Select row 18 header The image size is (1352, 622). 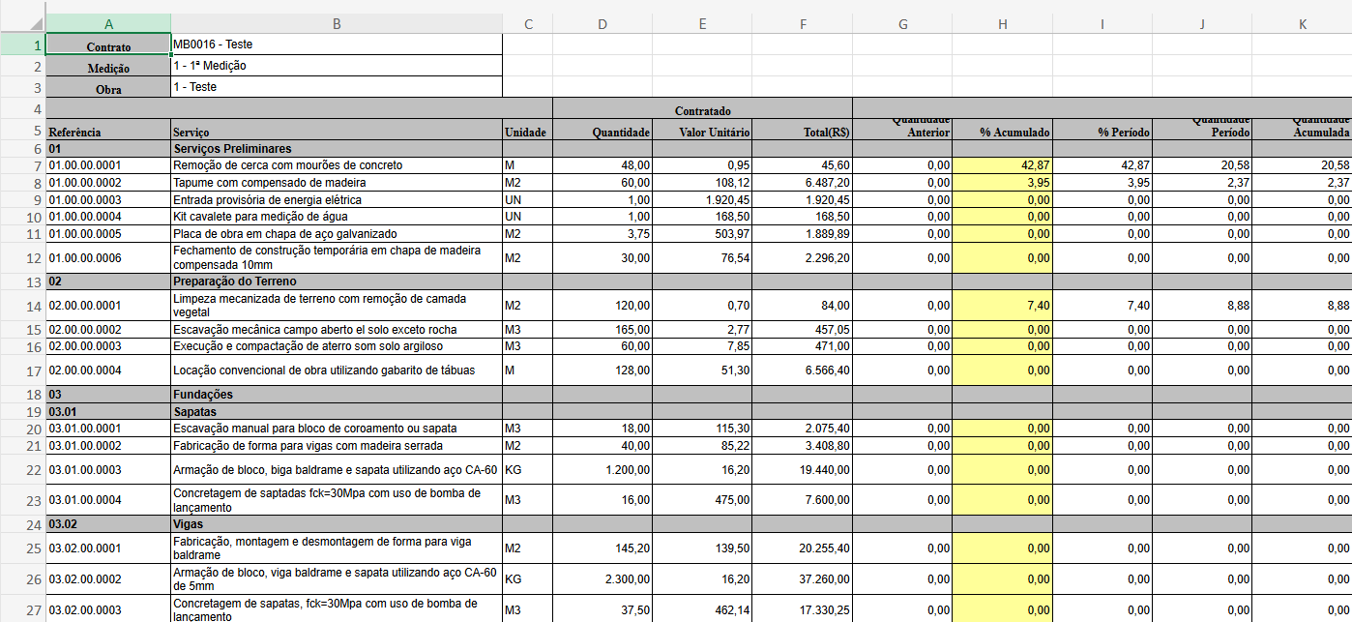click(x=22, y=395)
